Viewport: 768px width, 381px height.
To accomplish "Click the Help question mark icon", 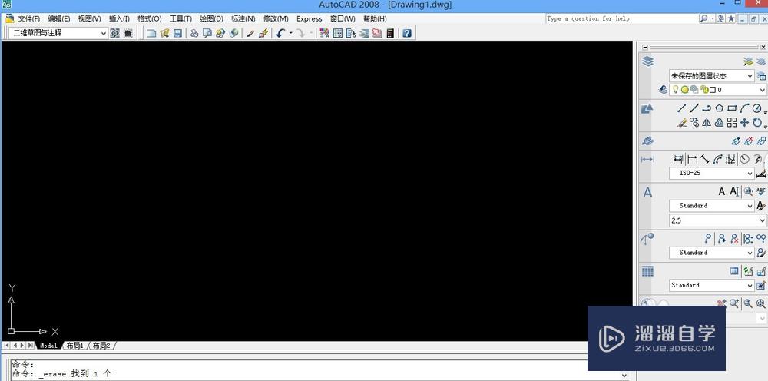I will coord(407,33).
